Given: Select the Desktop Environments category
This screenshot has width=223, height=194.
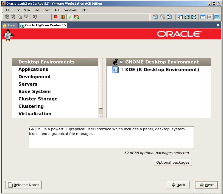Looking at the screenshot, I should click(x=55, y=62).
